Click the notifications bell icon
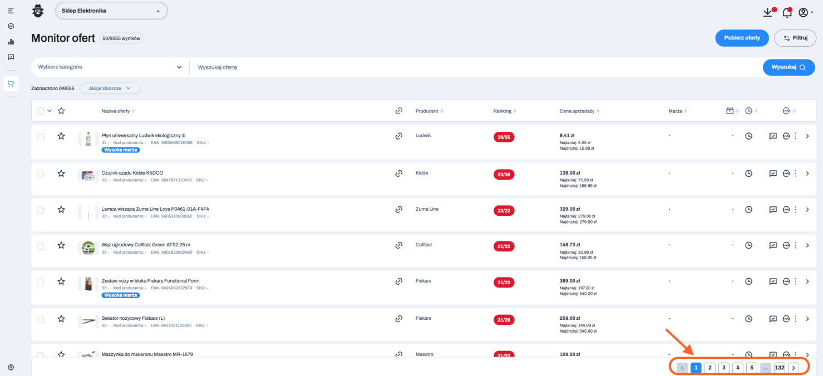This screenshot has width=823, height=376. (x=786, y=13)
